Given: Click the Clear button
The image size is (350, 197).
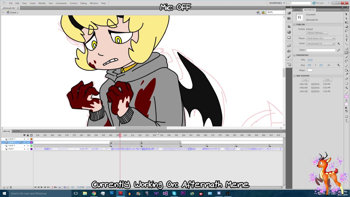Looking at the screenshot, I should pyautogui.click(x=327, y=80).
